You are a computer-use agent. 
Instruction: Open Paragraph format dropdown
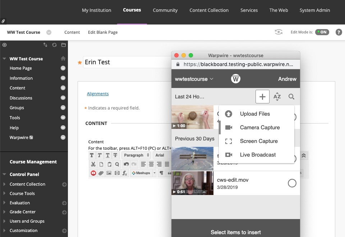[136, 155]
